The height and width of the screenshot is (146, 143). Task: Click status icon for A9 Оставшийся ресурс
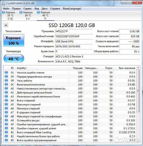[x=6, y=120]
